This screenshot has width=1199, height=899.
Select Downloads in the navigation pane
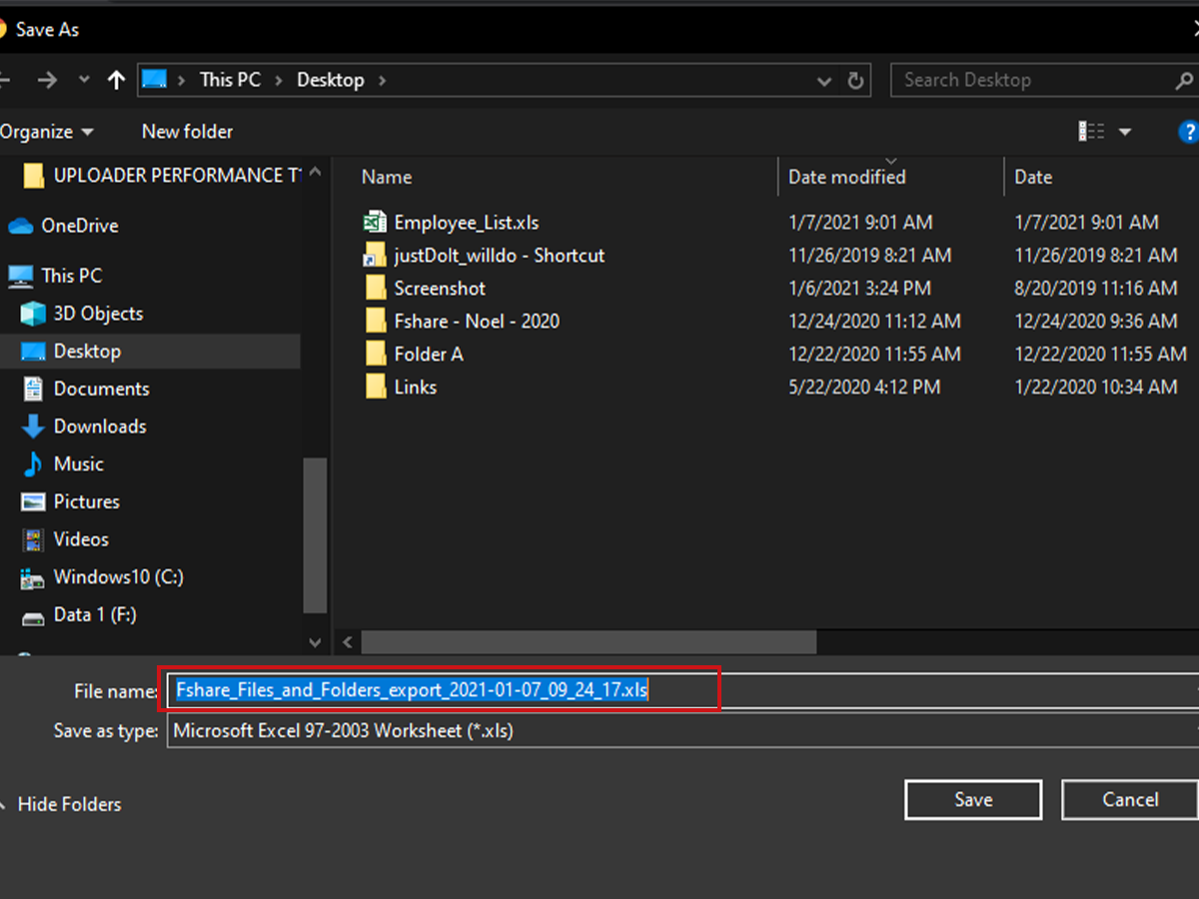(x=99, y=427)
